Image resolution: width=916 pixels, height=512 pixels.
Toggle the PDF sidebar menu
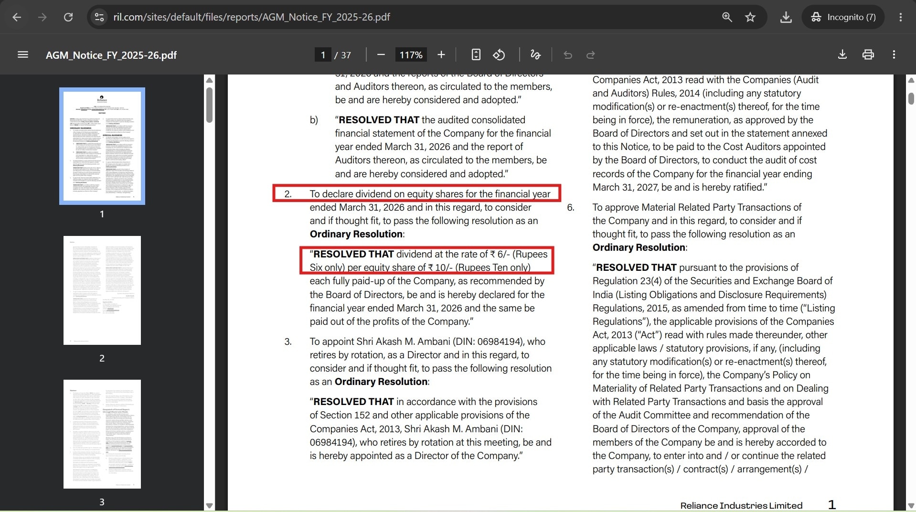(x=23, y=55)
